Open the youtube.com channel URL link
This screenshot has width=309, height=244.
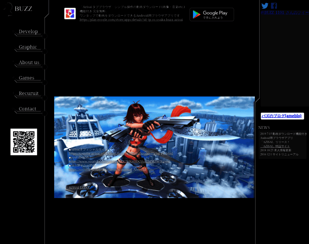pyautogui.click(x=120, y=161)
